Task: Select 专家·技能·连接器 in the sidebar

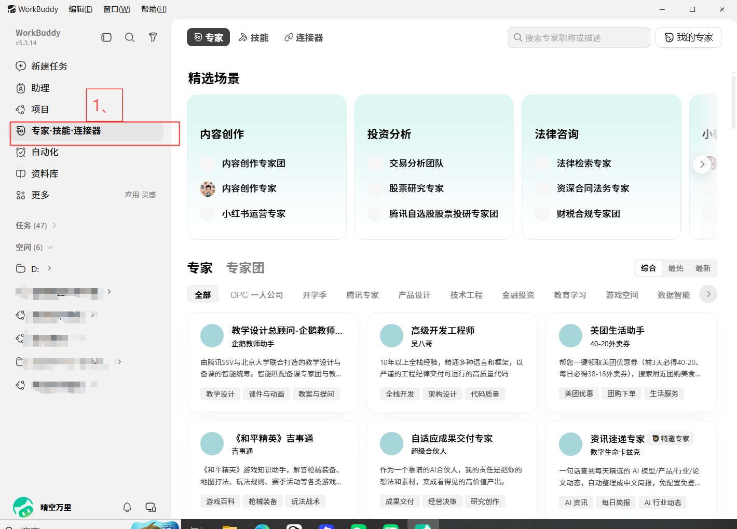Action: tap(87, 131)
